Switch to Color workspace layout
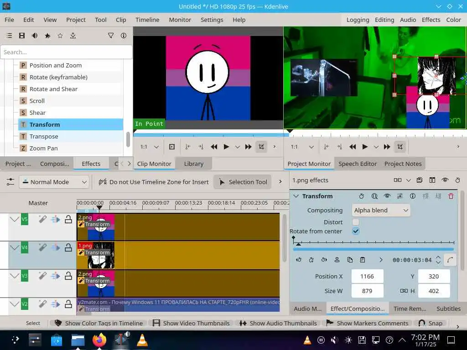467x350 pixels. (453, 20)
